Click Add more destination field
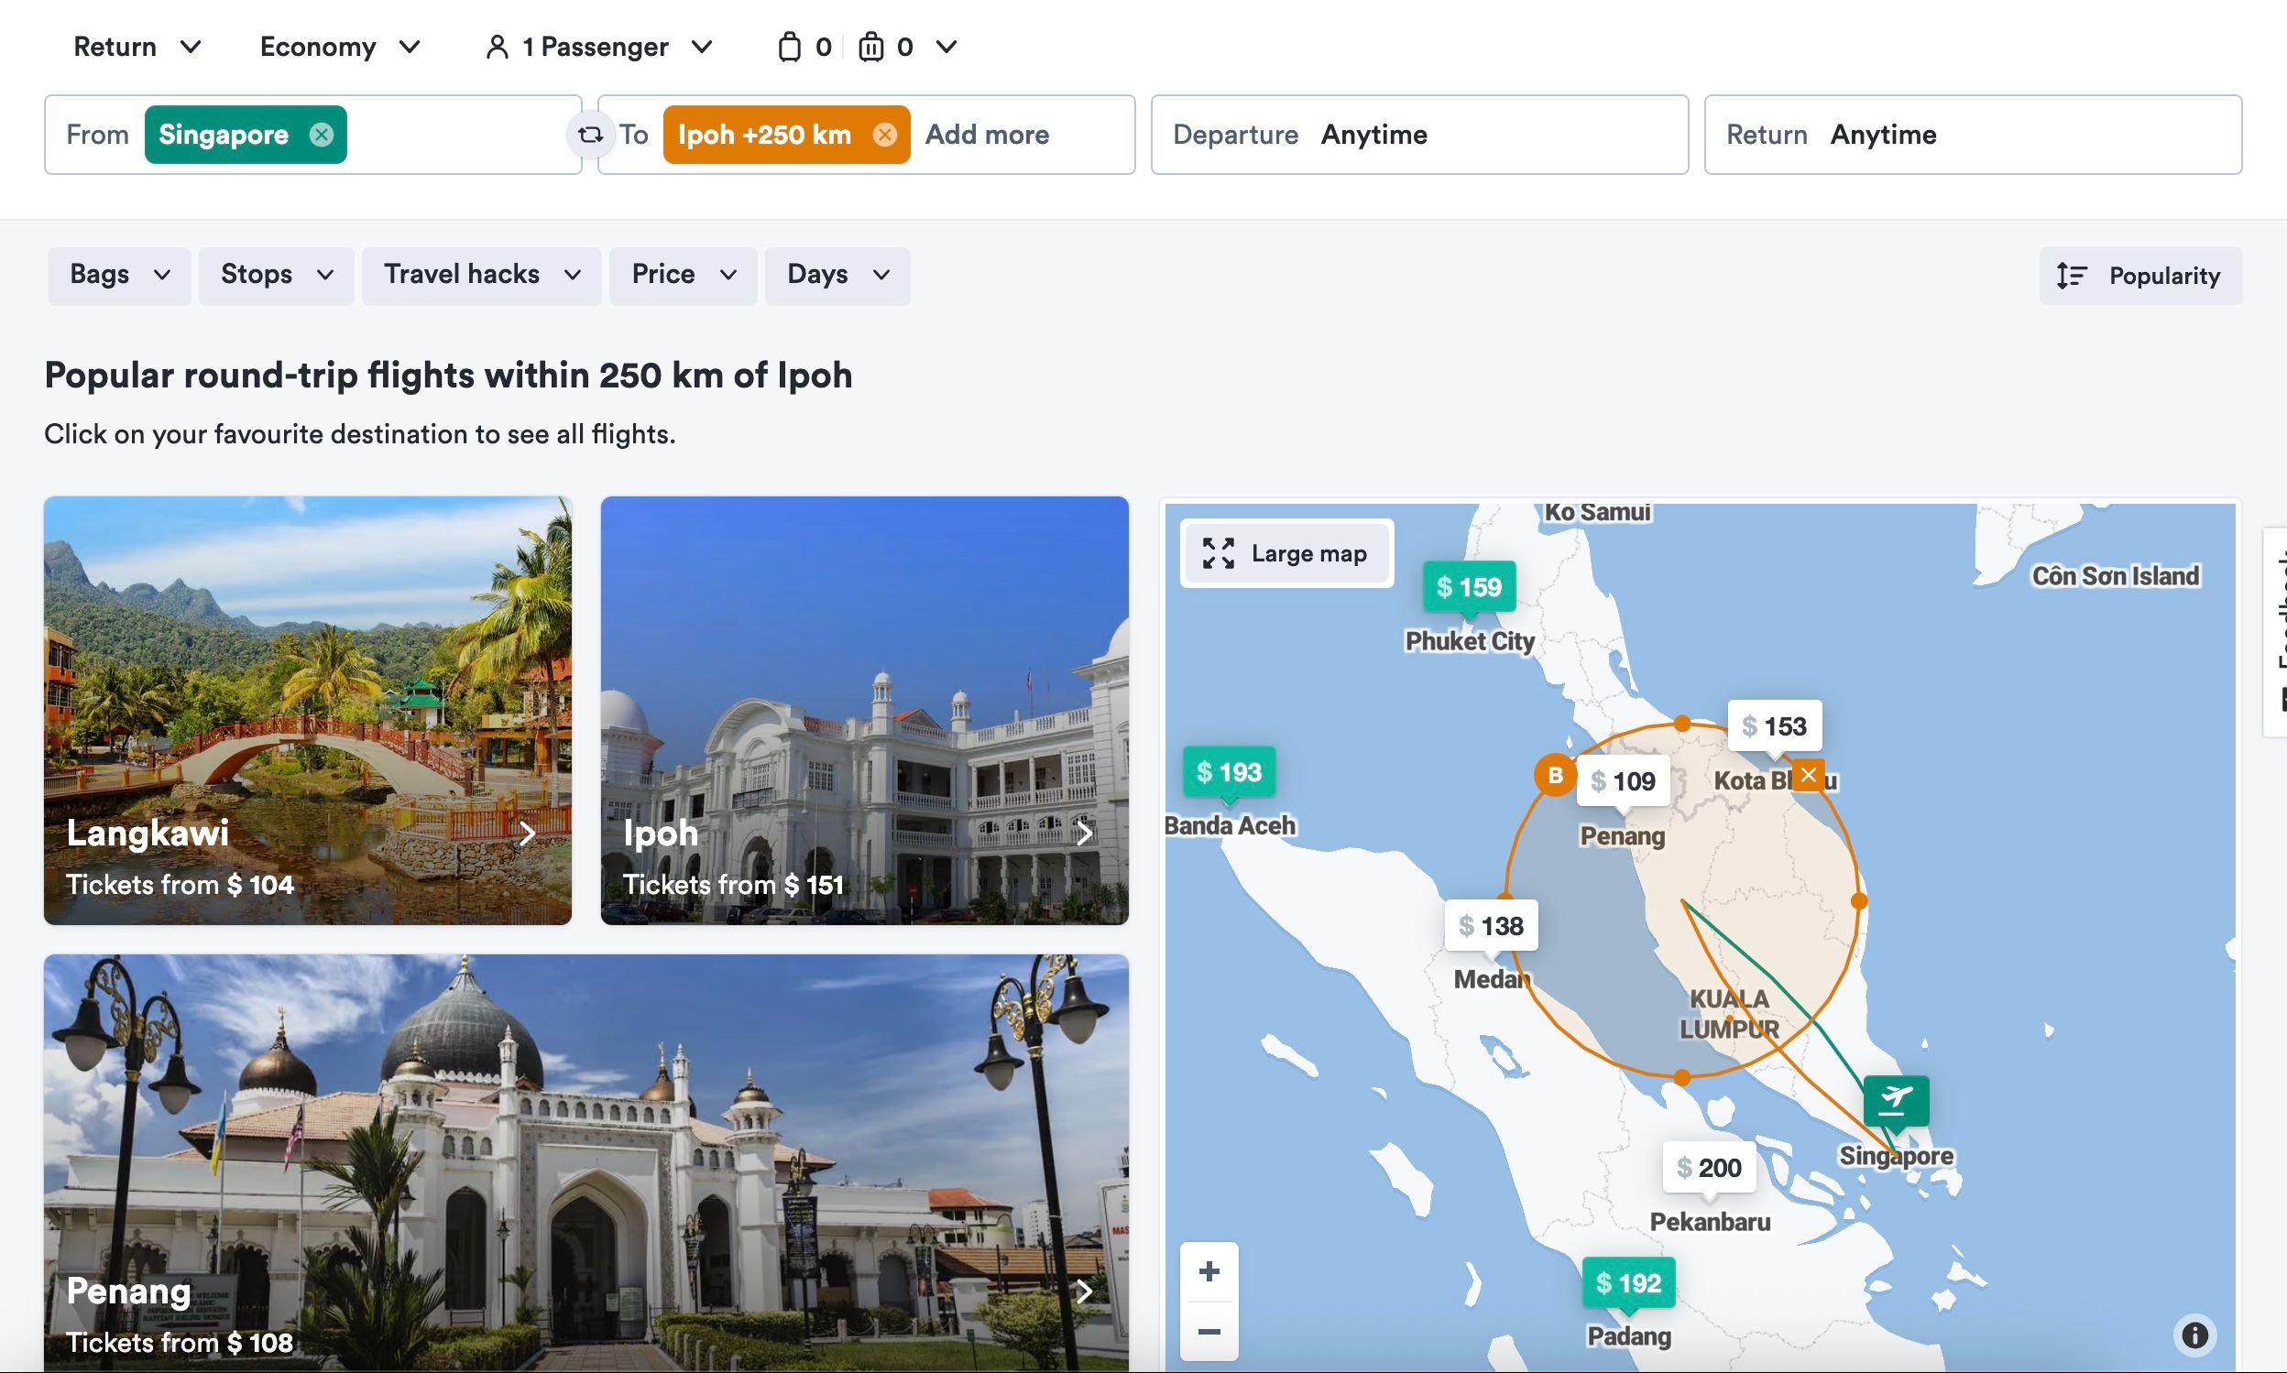2287x1373 pixels. pyautogui.click(x=987, y=135)
